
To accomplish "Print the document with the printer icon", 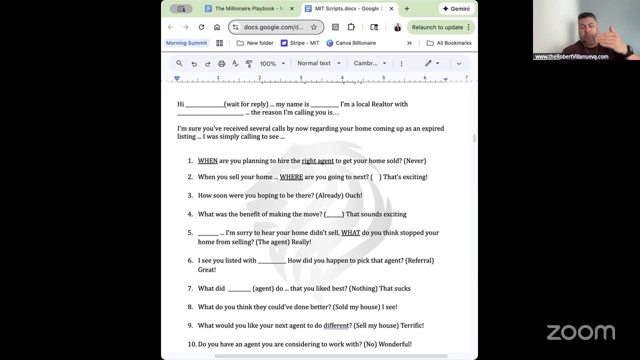I will click(x=221, y=63).
